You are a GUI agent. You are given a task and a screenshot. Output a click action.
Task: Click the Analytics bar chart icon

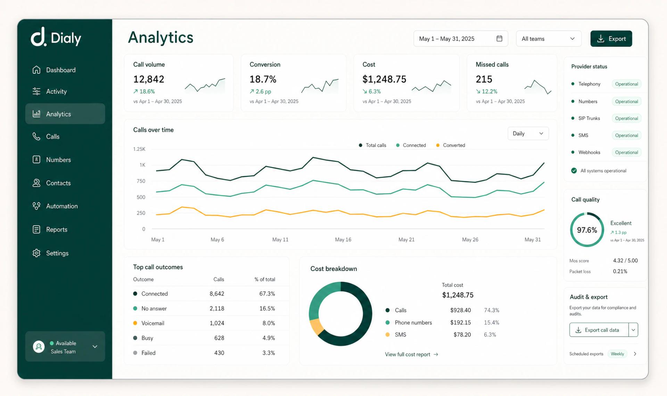pos(37,114)
